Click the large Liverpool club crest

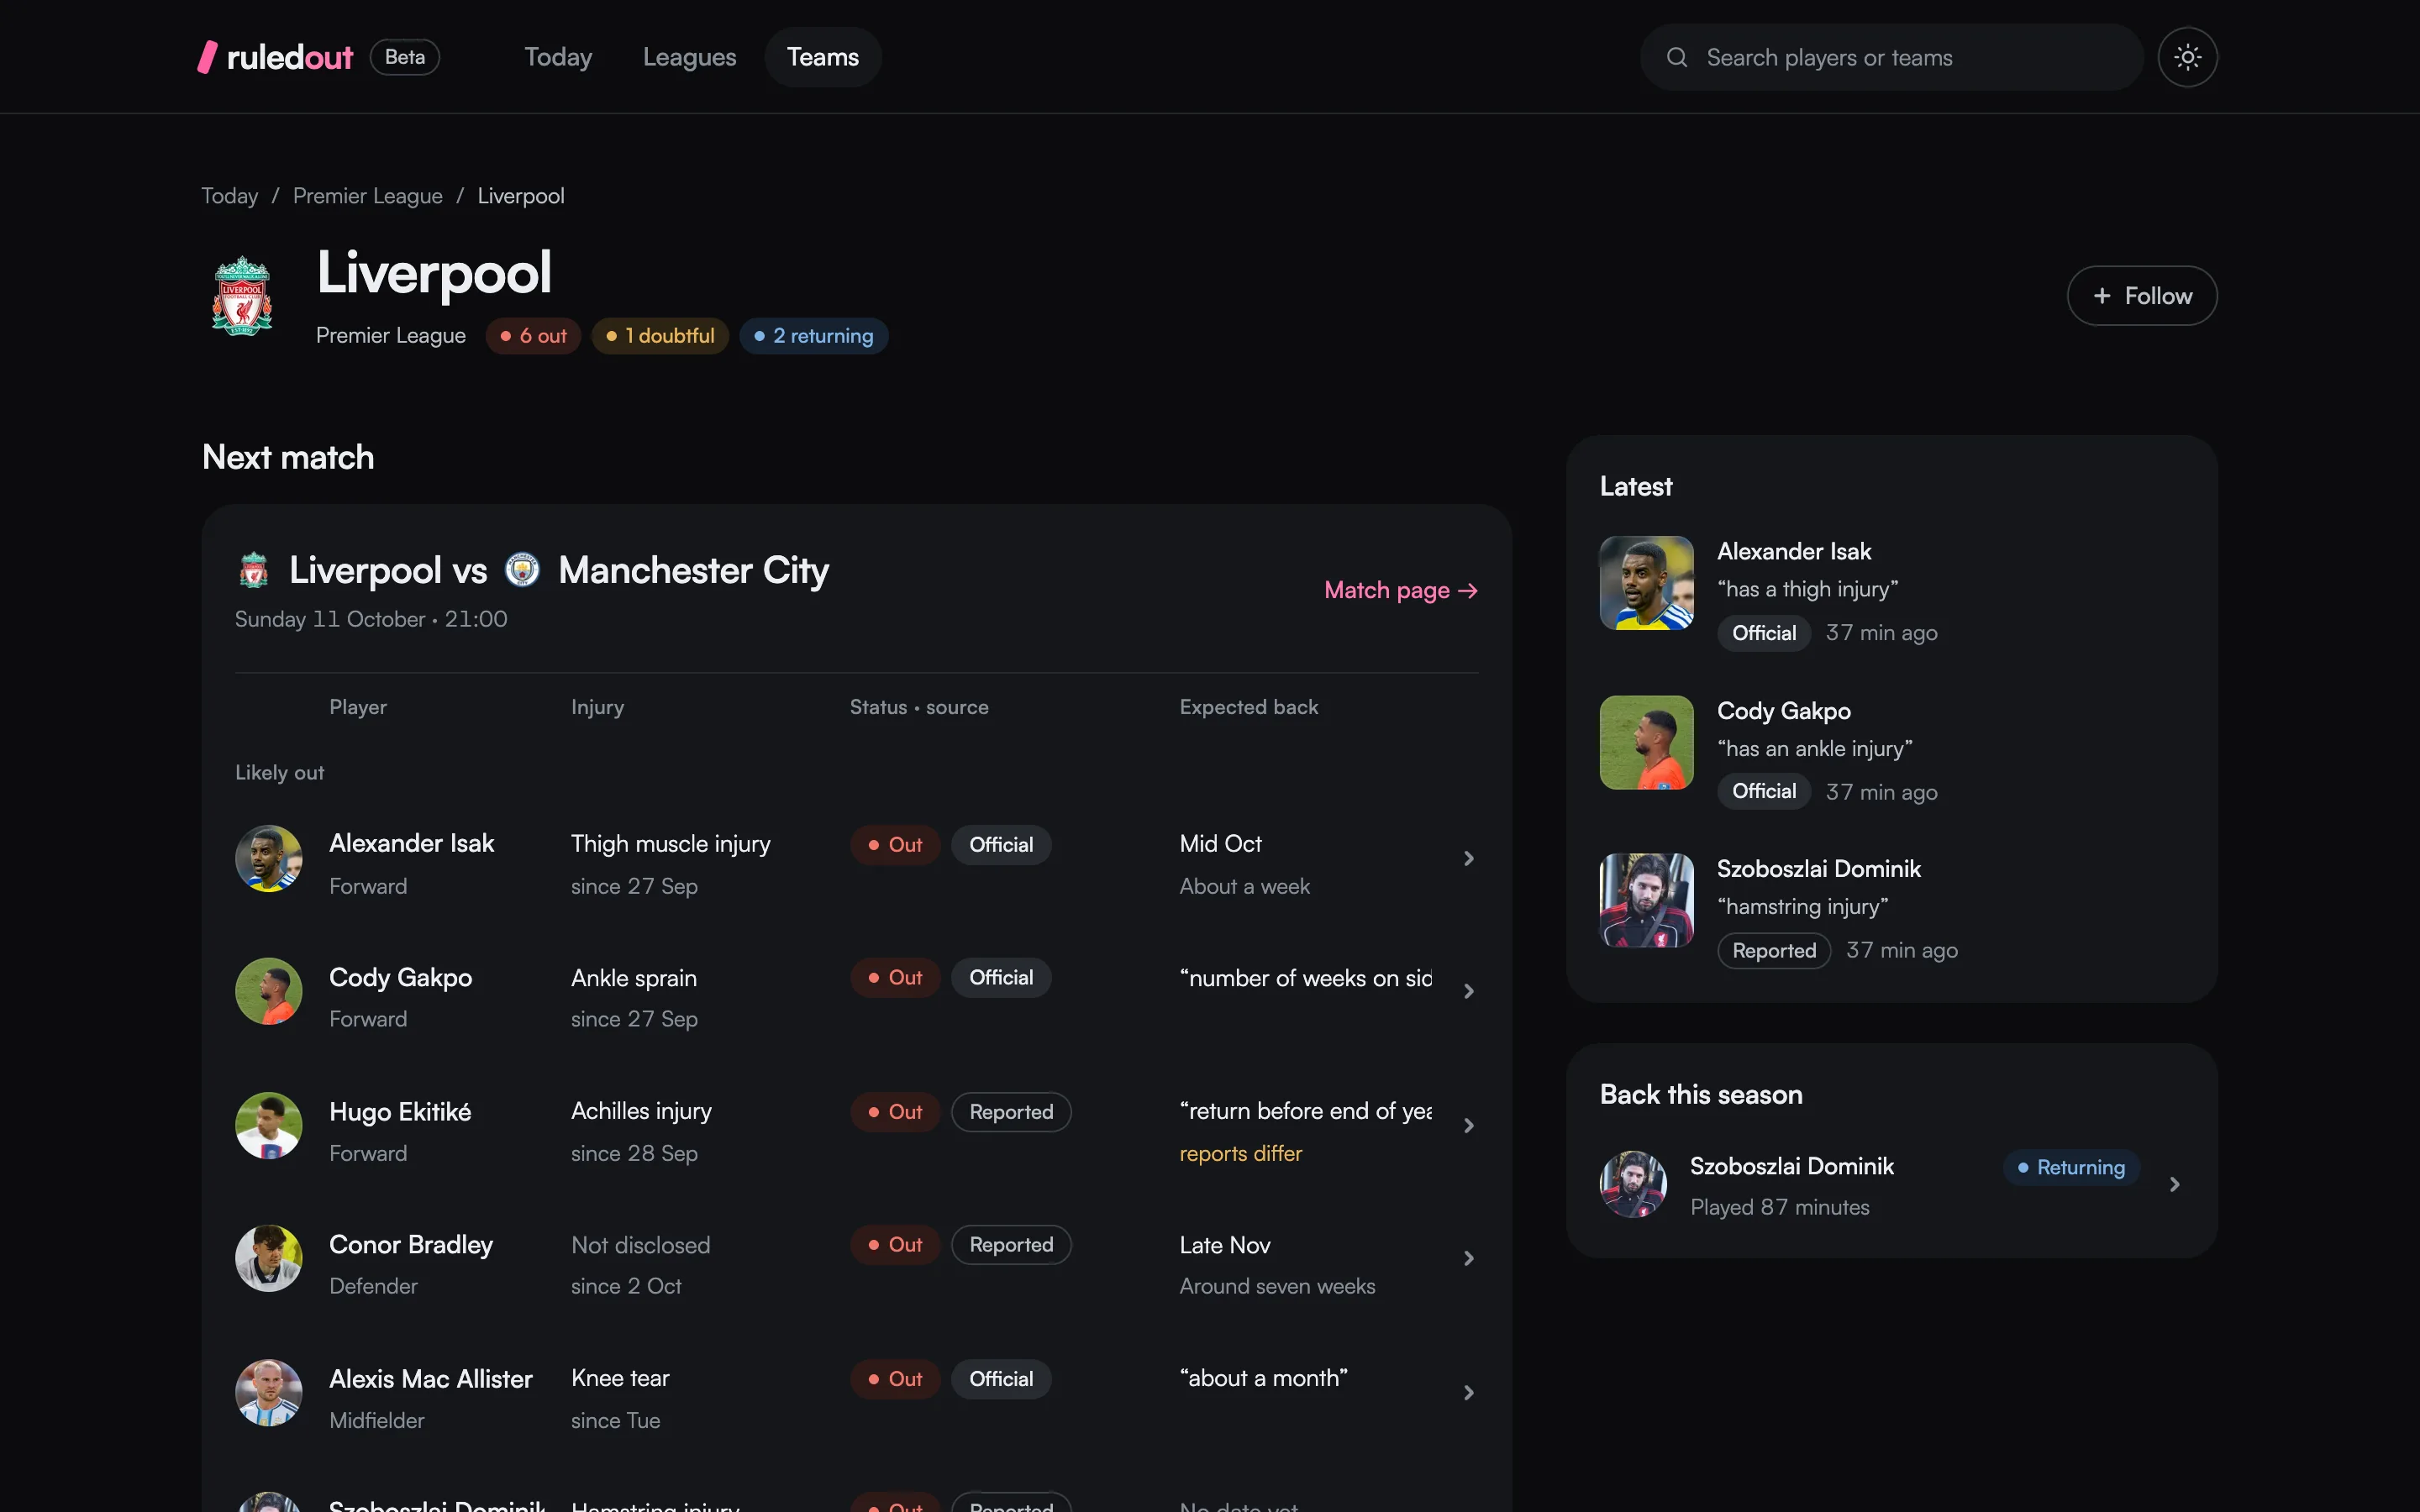(x=242, y=296)
